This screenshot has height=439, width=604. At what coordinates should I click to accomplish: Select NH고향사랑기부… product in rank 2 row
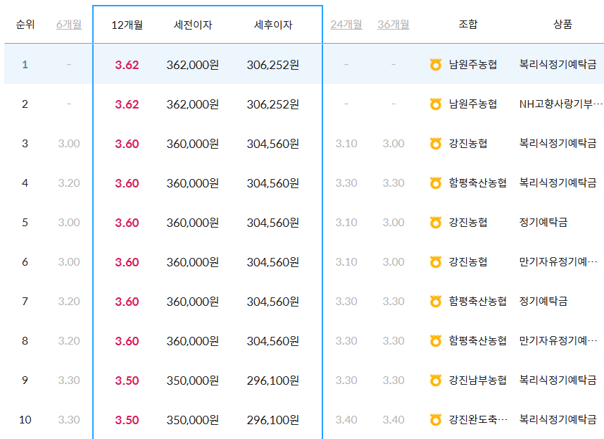tap(561, 104)
